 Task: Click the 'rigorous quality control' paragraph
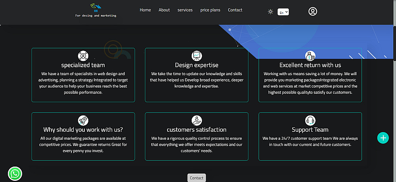197,145
